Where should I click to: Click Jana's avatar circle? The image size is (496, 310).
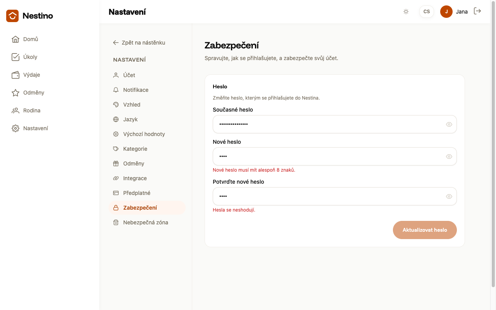(446, 12)
